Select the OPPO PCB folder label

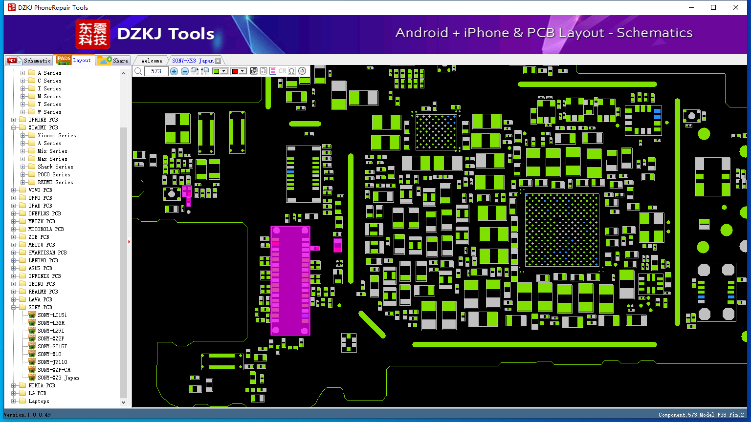pos(40,198)
